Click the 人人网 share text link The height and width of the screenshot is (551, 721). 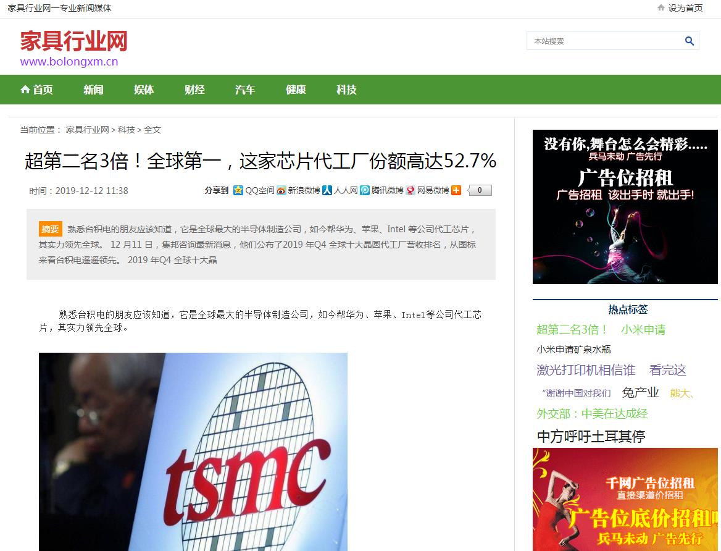(x=346, y=190)
